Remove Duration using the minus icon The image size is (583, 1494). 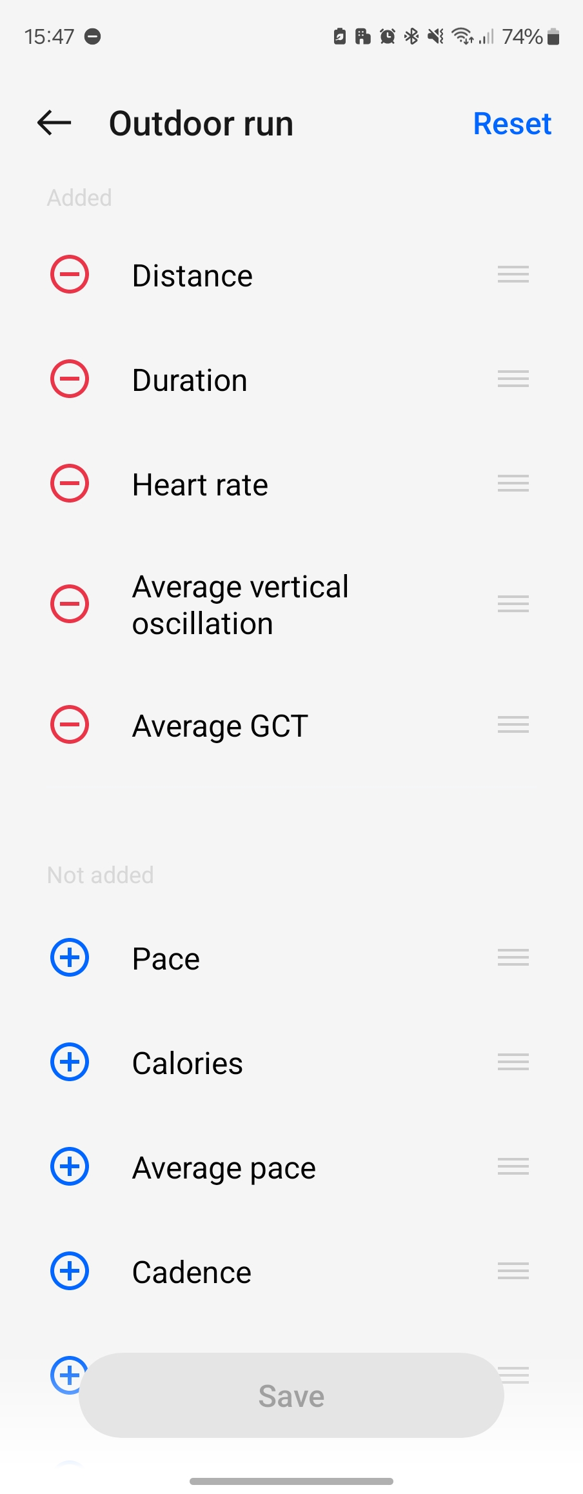click(x=70, y=379)
